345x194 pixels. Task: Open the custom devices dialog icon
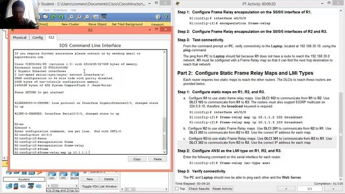(103, 17)
